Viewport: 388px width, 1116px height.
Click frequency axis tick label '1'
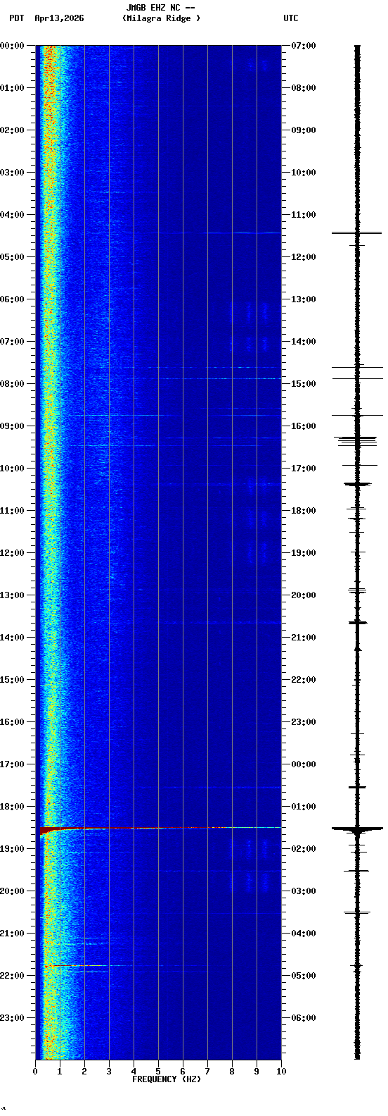(60, 1072)
